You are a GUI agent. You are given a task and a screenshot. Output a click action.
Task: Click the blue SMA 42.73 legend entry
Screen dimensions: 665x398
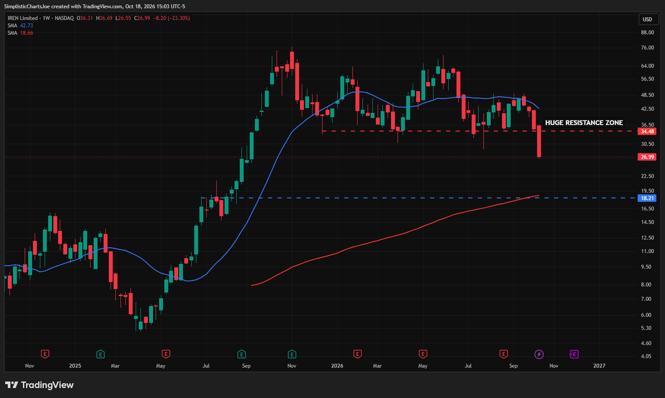coord(20,26)
